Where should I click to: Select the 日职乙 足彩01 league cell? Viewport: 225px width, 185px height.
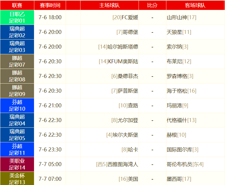click(x=17, y=18)
